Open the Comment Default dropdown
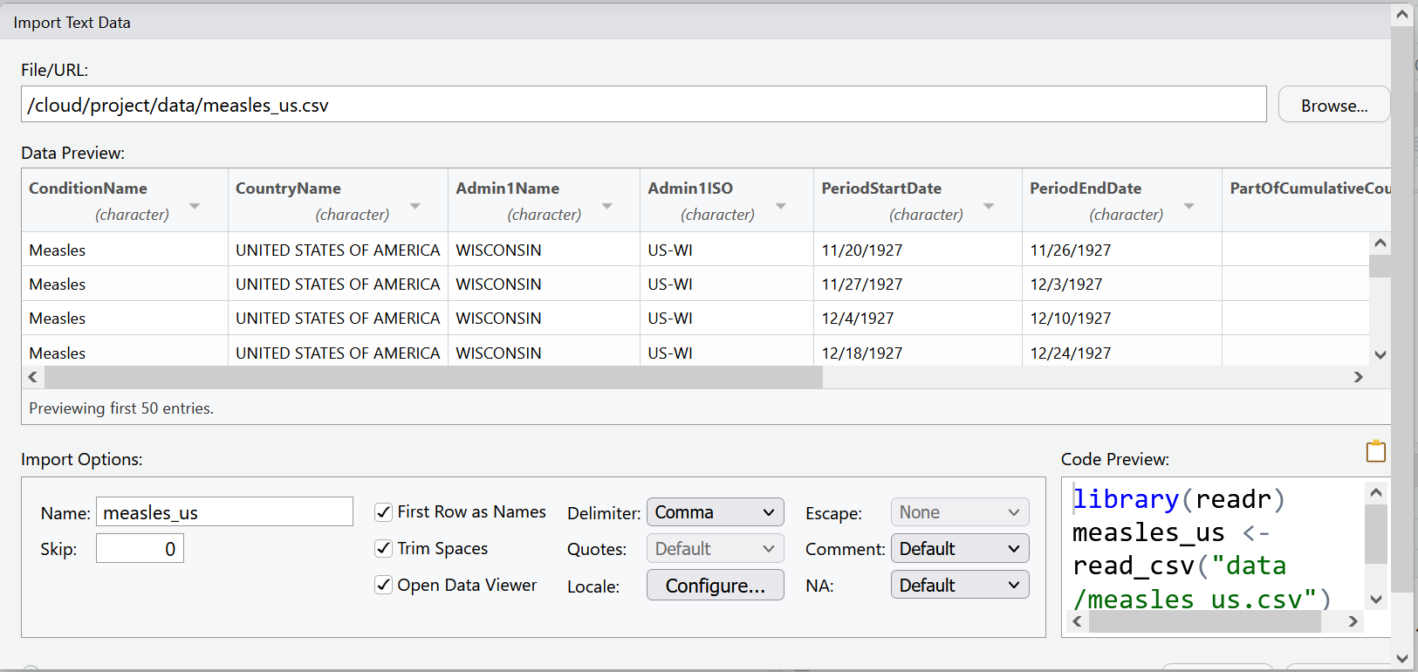Viewport: 1418px width, 672px height. click(959, 549)
